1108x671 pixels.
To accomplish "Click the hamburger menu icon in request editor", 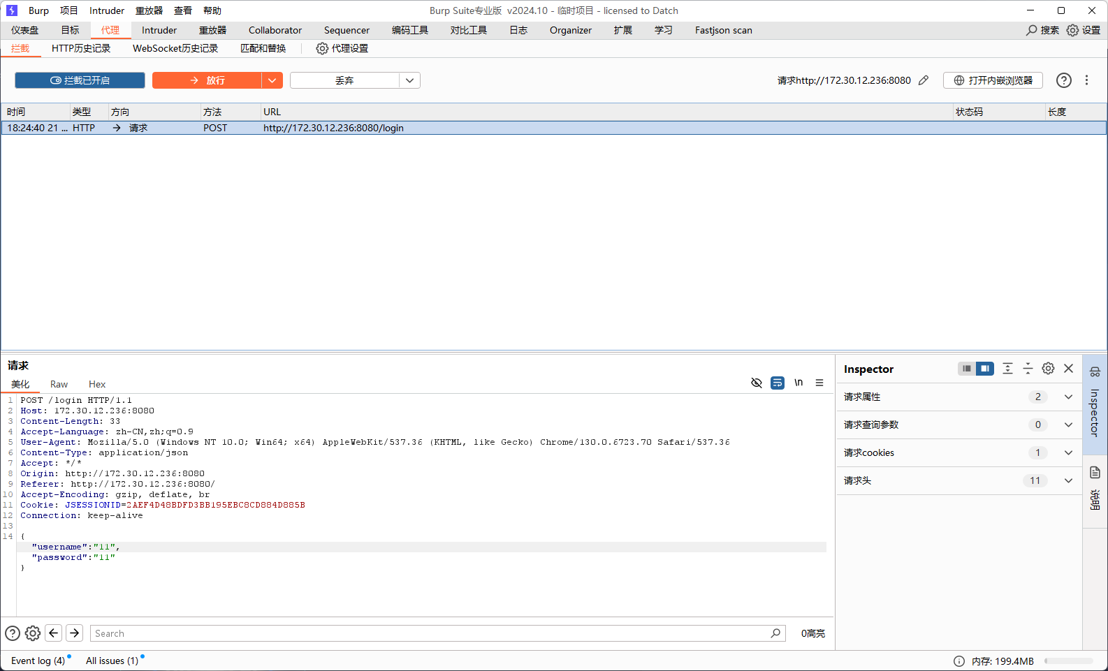I will (819, 383).
